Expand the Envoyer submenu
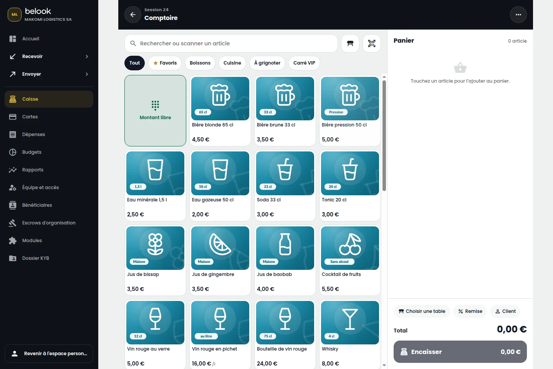Screen dimensions: 553x369 pos(49,74)
